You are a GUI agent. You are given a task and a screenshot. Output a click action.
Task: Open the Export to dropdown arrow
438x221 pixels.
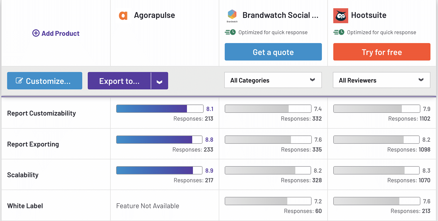click(x=159, y=81)
